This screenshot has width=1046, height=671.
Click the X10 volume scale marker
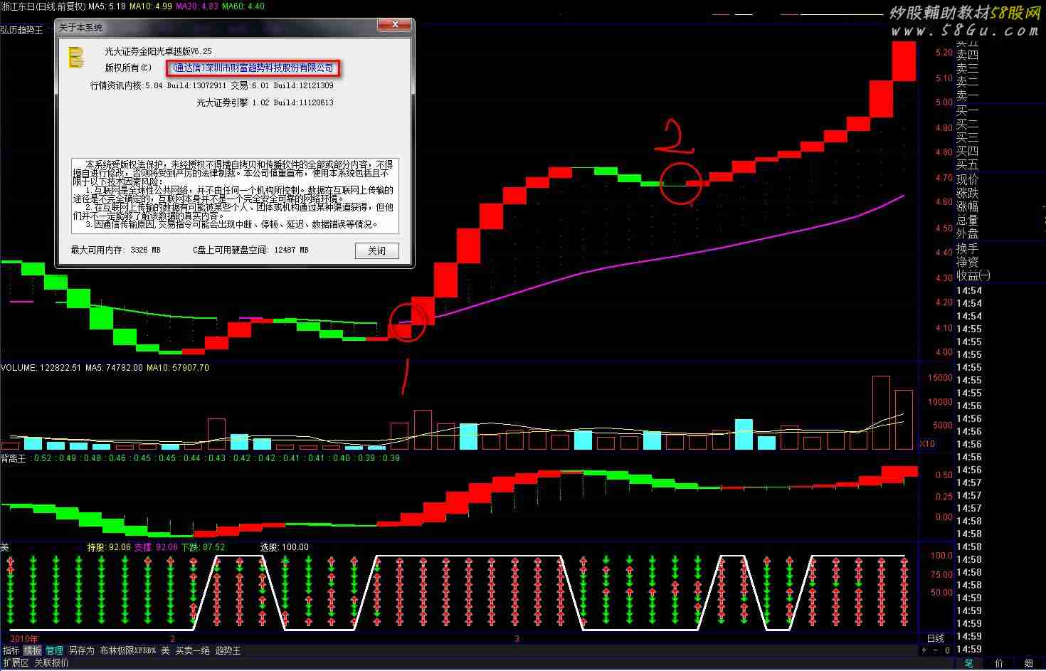click(927, 444)
